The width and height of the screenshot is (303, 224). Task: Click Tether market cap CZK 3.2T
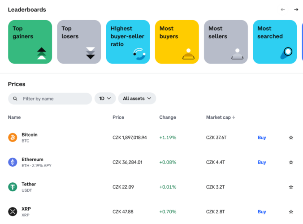[x=216, y=187]
